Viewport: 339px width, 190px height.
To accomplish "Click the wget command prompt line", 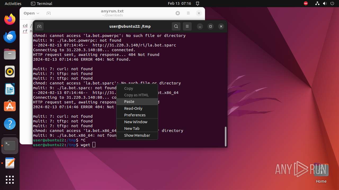I will click(64, 145).
